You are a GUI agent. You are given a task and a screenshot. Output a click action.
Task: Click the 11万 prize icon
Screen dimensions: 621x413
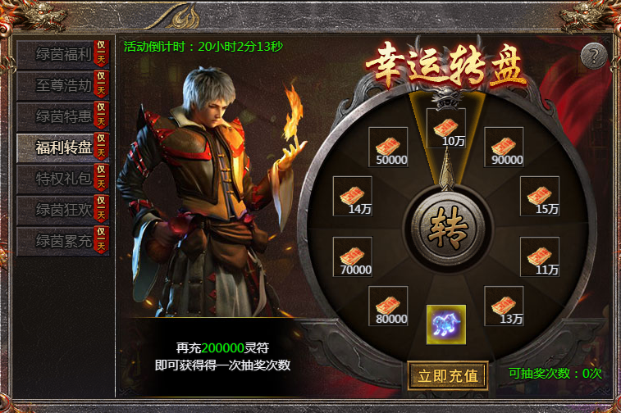pos(540,256)
